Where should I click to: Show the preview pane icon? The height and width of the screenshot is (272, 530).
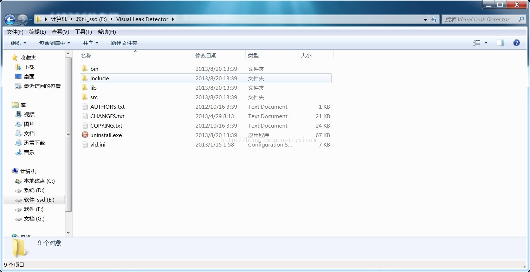point(500,43)
